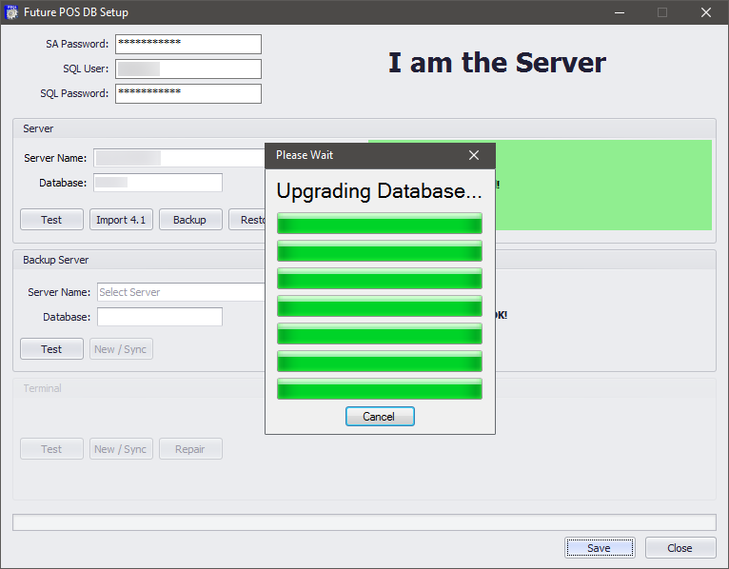Click the SA Password field
Viewport: 729px width, 569px height.
188,44
